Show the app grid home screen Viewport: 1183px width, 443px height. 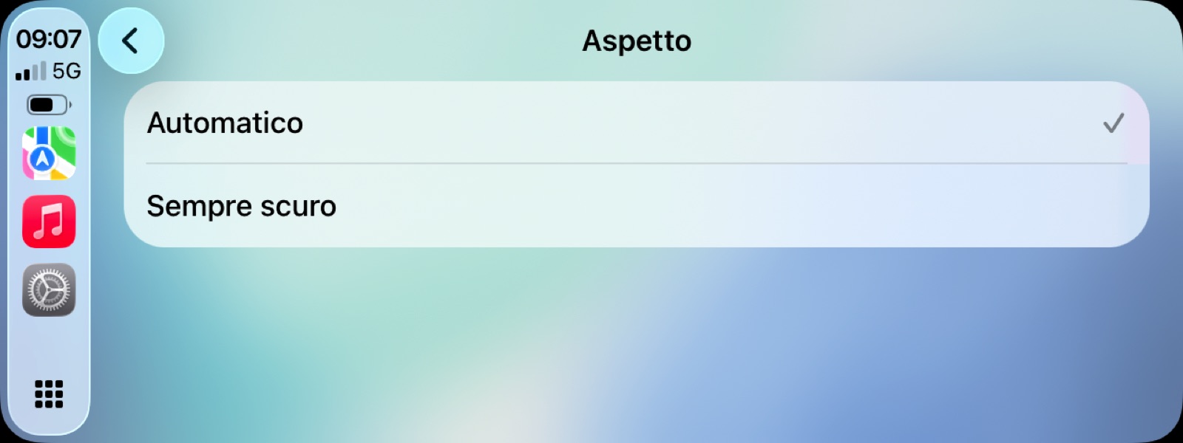[x=49, y=394]
